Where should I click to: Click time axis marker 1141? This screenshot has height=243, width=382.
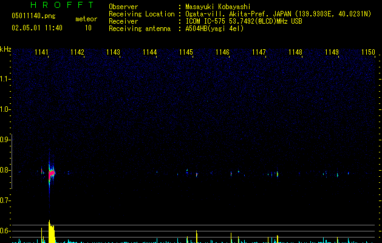coord(41,52)
